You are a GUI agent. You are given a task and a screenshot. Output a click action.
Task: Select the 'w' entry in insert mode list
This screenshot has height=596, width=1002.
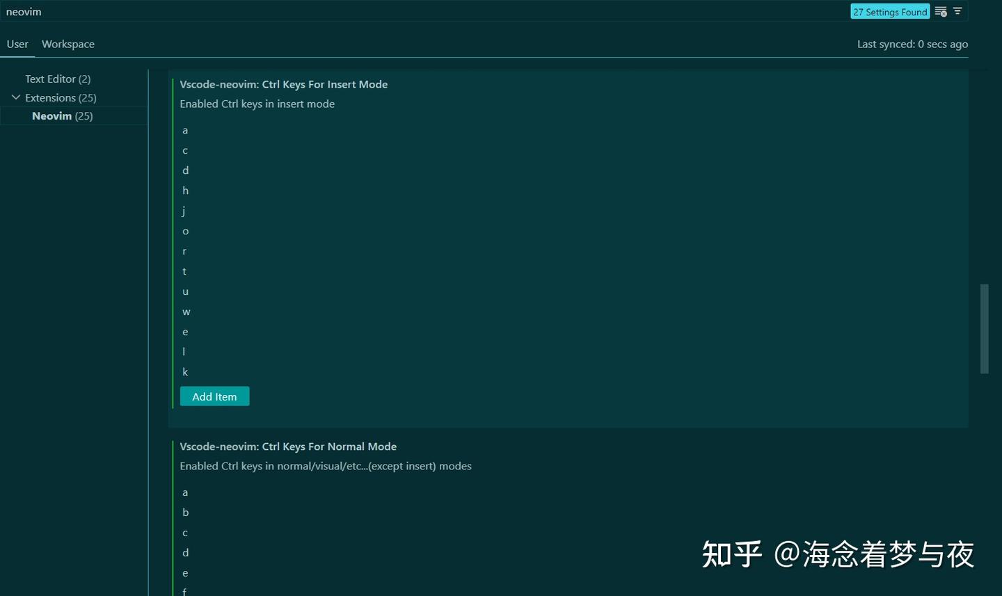click(x=186, y=312)
